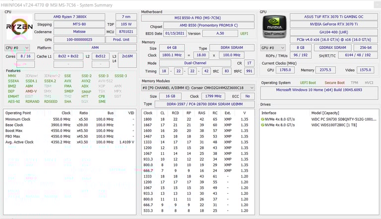This screenshot has width=381, height=219.
Task: Click the GPU clock 1785.0
Action: pos(285,70)
